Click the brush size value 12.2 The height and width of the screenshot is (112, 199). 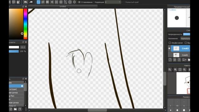23,47
